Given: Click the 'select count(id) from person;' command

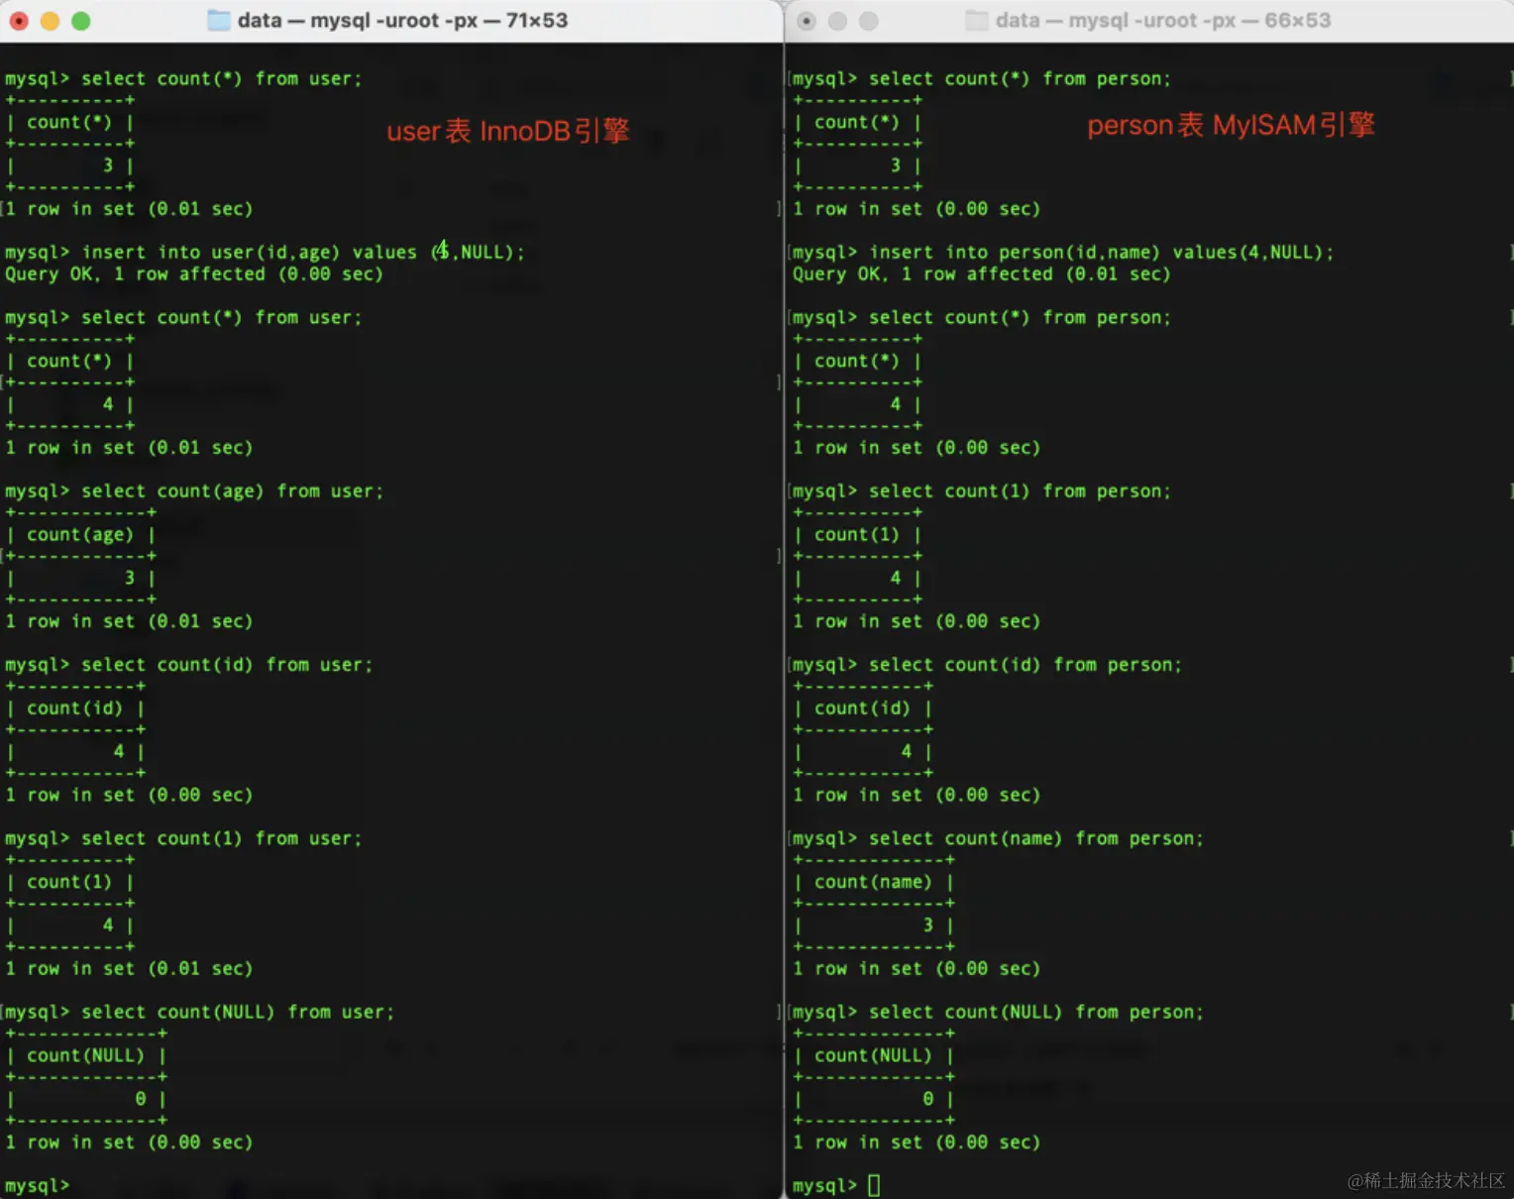Looking at the screenshot, I should 1026,665.
